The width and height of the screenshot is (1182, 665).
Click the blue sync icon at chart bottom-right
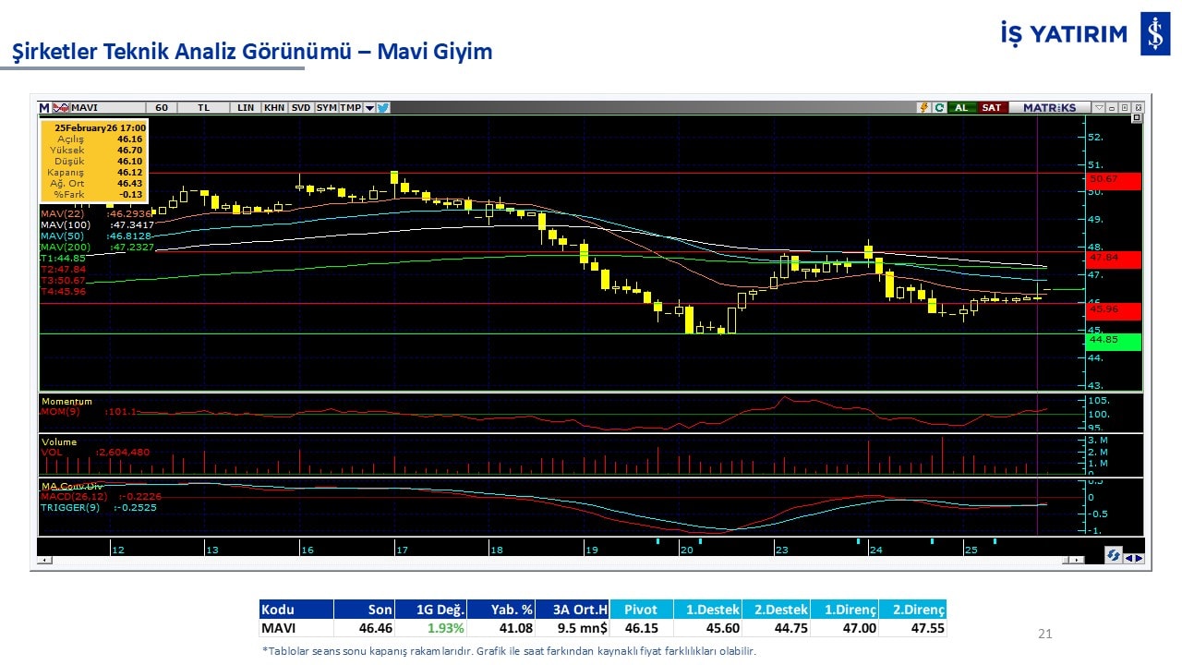click(x=1114, y=556)
